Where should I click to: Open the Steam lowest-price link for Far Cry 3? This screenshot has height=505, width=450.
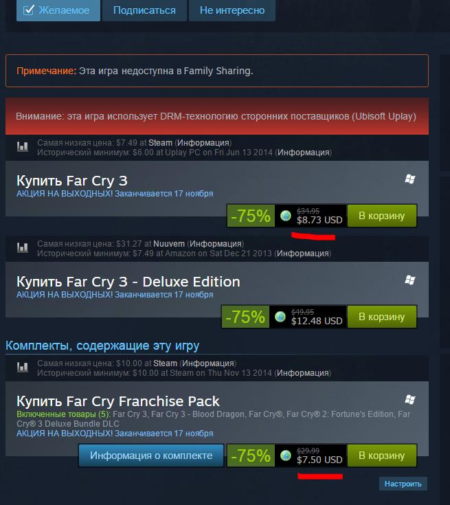(160, 143)
